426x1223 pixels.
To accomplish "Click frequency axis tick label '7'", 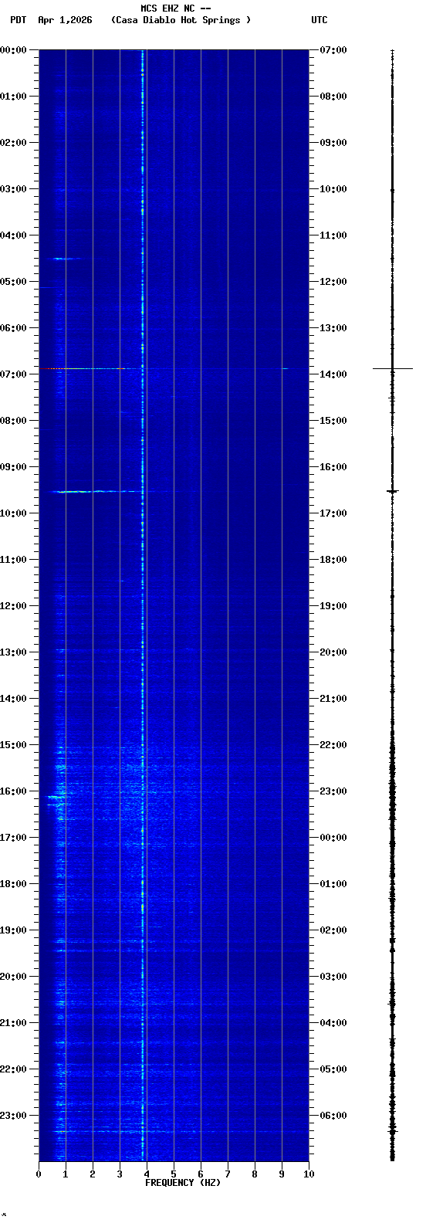I will (228, 1174).
